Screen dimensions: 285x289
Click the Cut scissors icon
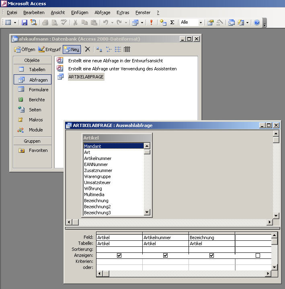coord(75,23)
